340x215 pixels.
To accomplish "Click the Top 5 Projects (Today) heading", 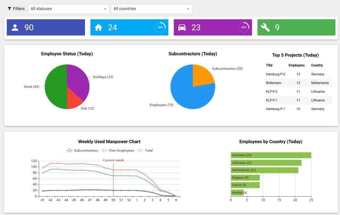I will click(295, 55).
